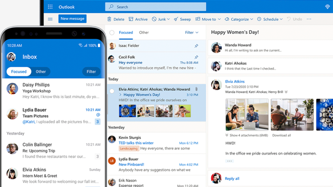Expand the Happy Women's Day conversation chevron
This screenshot has height=187, width=333.
click(120, 95)
